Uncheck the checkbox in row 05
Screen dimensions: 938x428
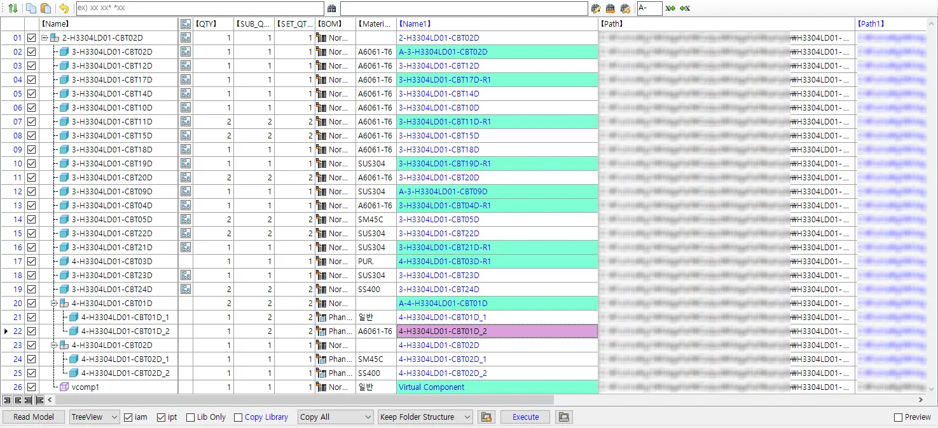tap(31, 94)
